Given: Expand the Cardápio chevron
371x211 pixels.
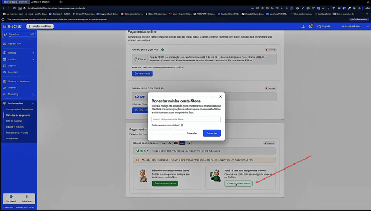Looking at the screenshot, I should pos(33,59).
